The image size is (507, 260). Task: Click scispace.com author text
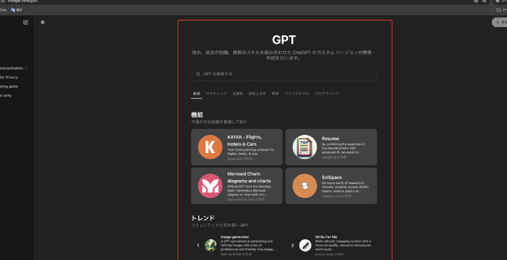[336, 196]
